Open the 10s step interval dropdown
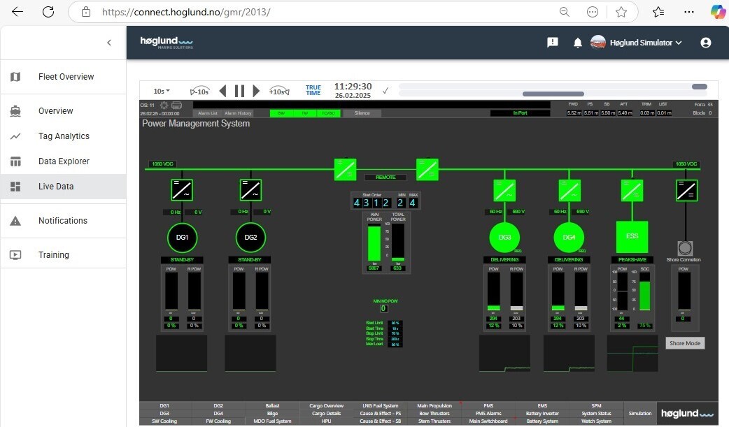Screen dimensions: 729x427 162,91
